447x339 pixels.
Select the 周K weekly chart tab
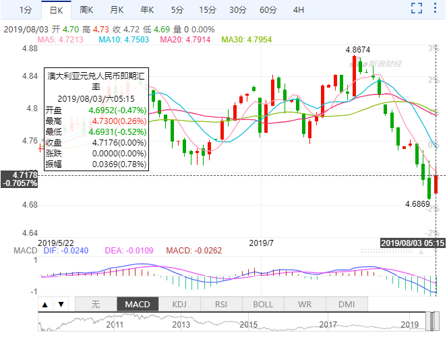click(86, 9)
